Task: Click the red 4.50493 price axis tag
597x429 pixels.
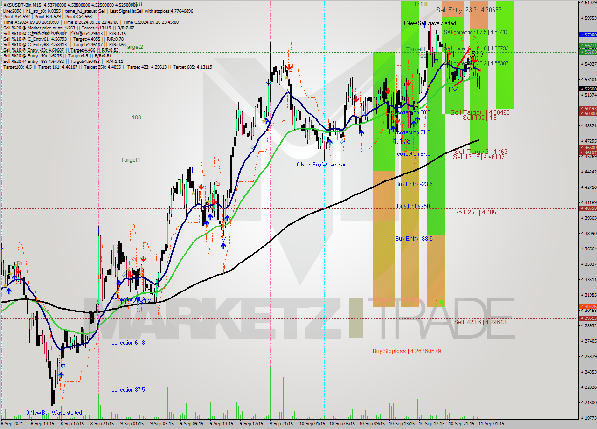Action: (x=588, y=108)
